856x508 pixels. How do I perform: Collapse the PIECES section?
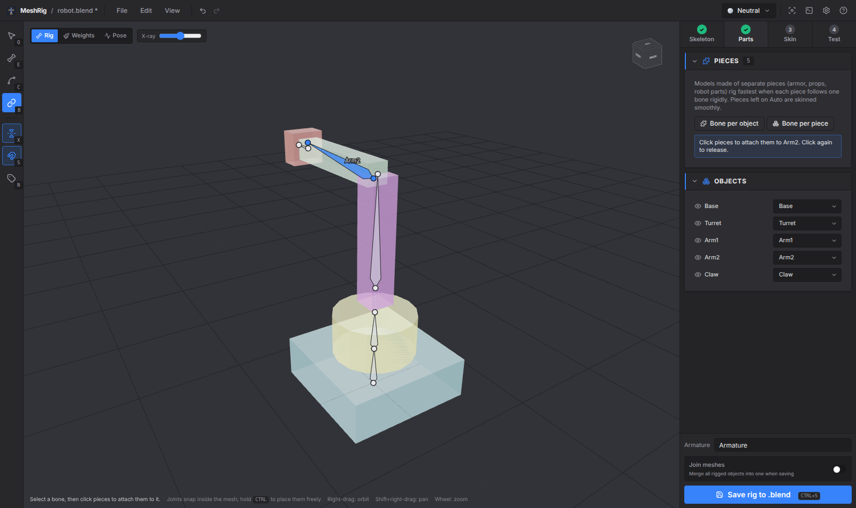(x=695, y=61)
